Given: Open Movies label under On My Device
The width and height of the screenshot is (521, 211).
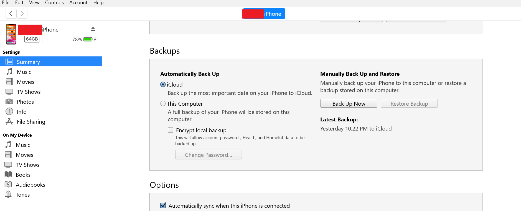Looking at the screenshot, I should [x=24, y=155].
